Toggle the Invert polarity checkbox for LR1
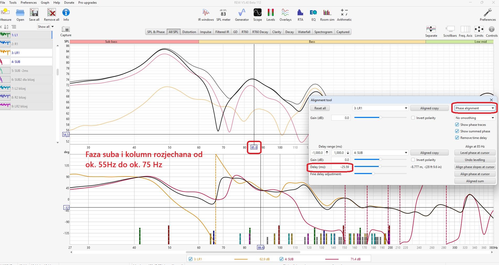This screenshot has height=265, width=499. [413, 118]
